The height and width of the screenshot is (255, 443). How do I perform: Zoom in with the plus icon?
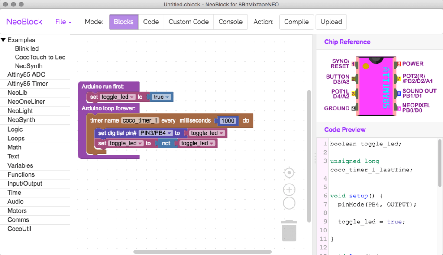(x=289, y=190)
